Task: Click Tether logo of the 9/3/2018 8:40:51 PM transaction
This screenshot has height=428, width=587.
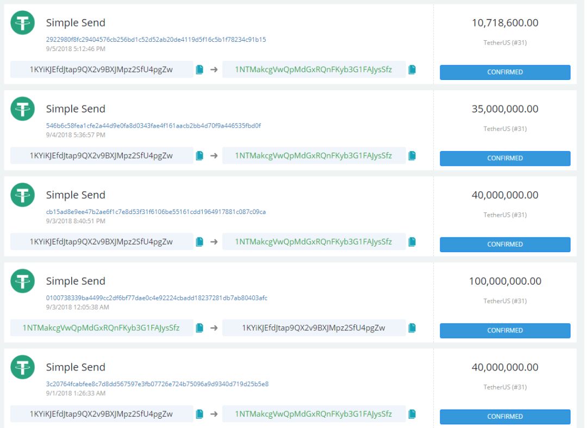Action: click(22, 195)
